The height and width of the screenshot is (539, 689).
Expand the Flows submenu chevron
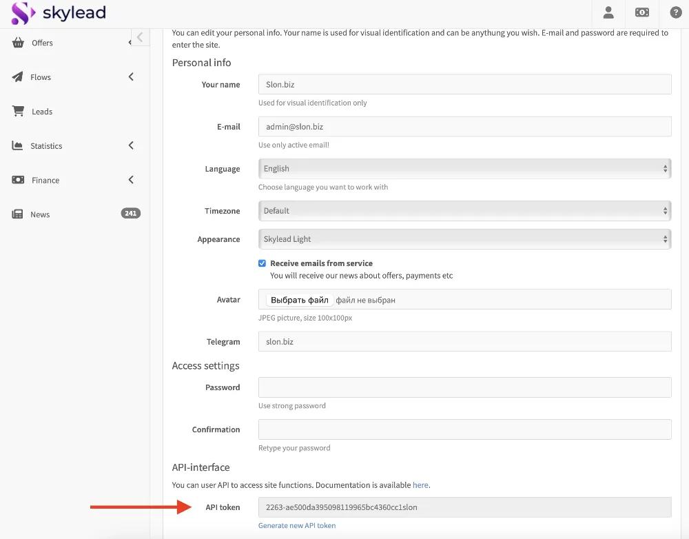coord(131,77)
